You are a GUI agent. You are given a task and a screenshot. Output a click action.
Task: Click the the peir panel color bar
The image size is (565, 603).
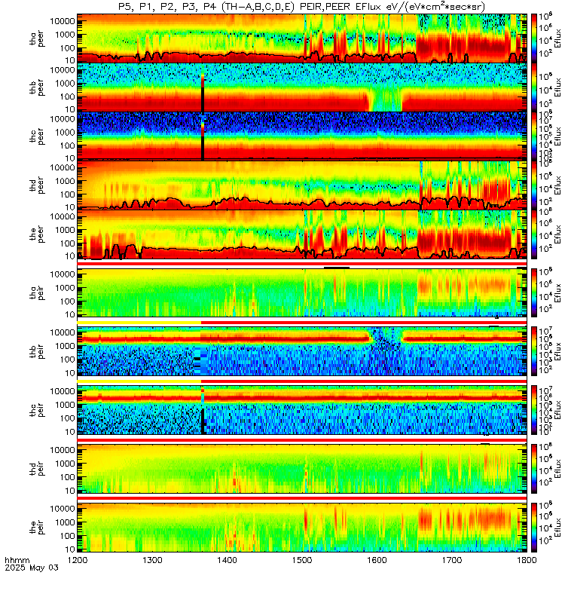[534, 527]
